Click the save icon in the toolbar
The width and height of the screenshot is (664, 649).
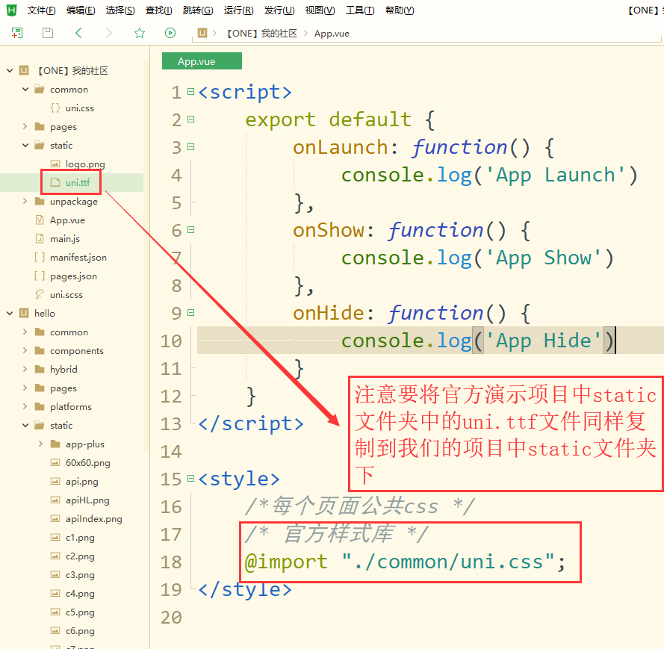pos(47,33)
